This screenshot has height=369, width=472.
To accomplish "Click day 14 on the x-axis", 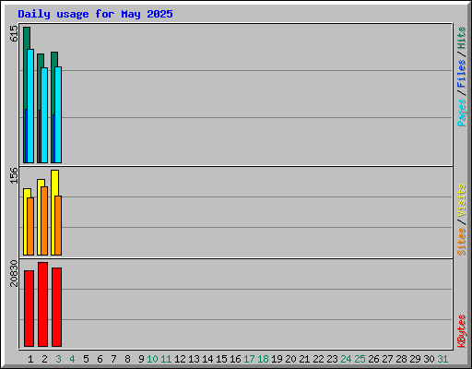I will 207,359.
